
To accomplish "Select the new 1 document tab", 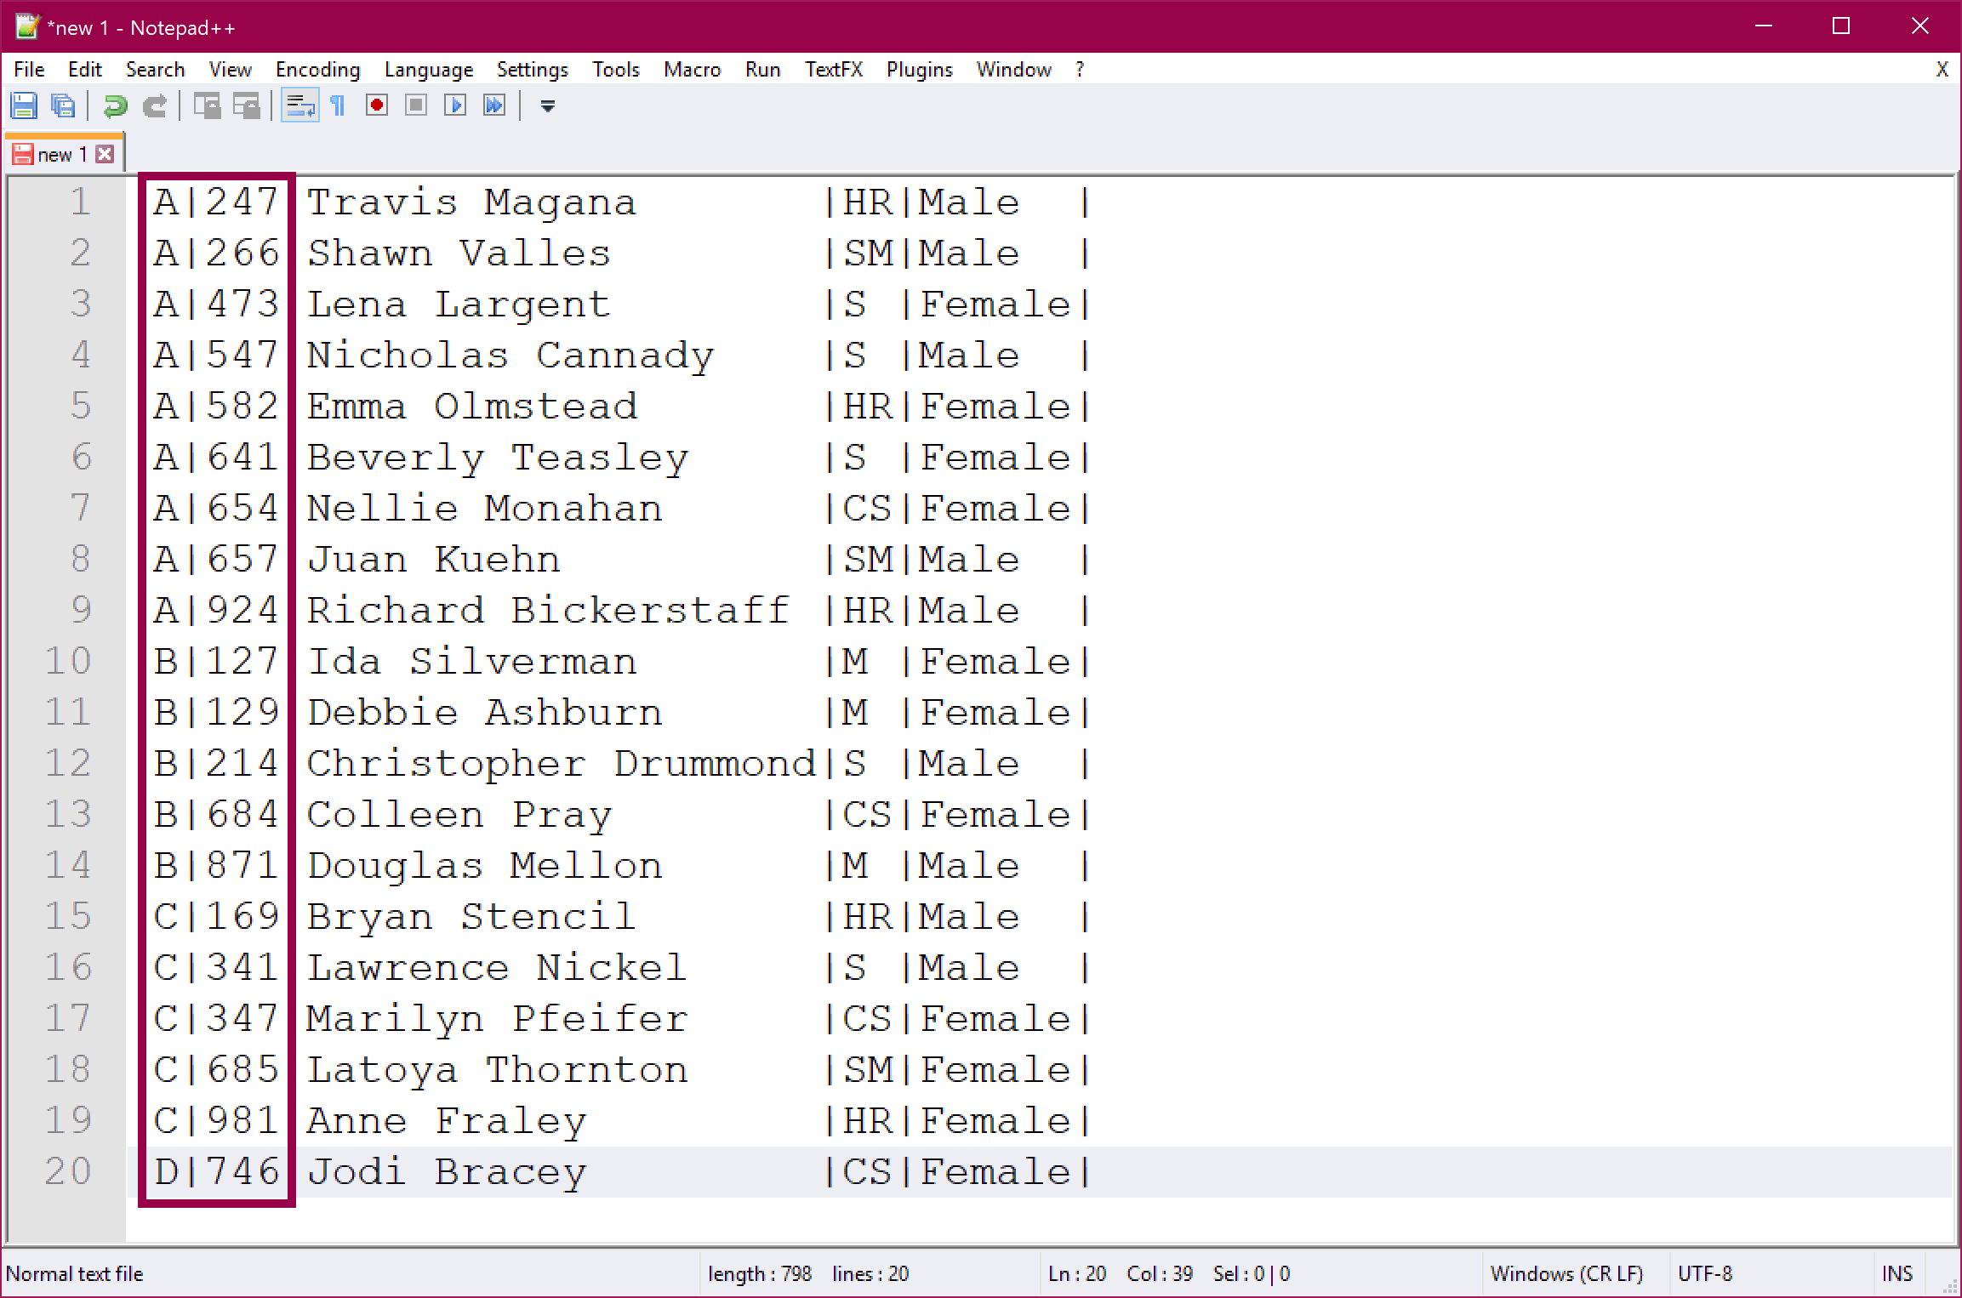I will pos(60,155).
